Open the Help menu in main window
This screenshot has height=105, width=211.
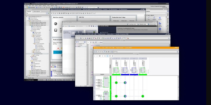(56, 6)
